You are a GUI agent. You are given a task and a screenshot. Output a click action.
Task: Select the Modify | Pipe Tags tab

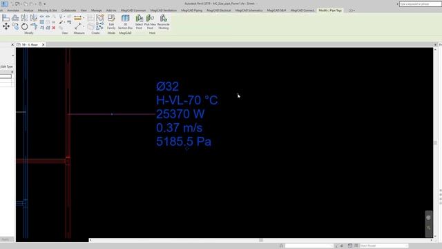click(330, 10)
